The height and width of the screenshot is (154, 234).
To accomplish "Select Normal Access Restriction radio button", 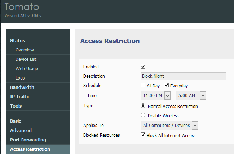I will pos(143,106).
